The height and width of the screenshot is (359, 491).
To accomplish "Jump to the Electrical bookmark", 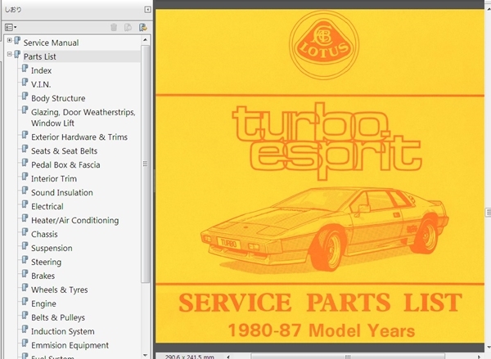I will click(47, 207).
